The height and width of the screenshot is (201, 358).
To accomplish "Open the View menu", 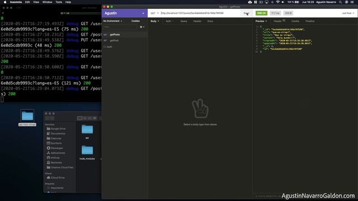I will pos(36,2).
